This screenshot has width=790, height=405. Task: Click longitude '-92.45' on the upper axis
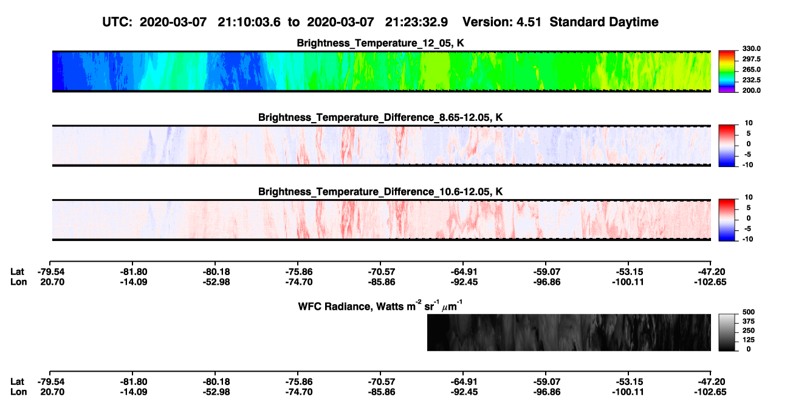tap(463, 282)
